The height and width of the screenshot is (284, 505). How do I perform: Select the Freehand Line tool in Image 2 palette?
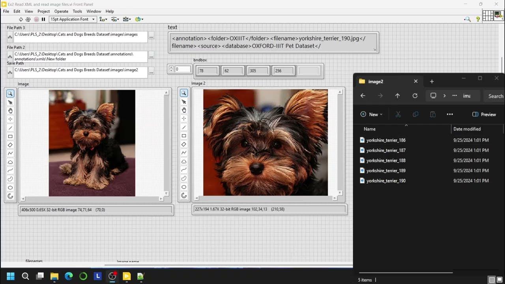184,170
